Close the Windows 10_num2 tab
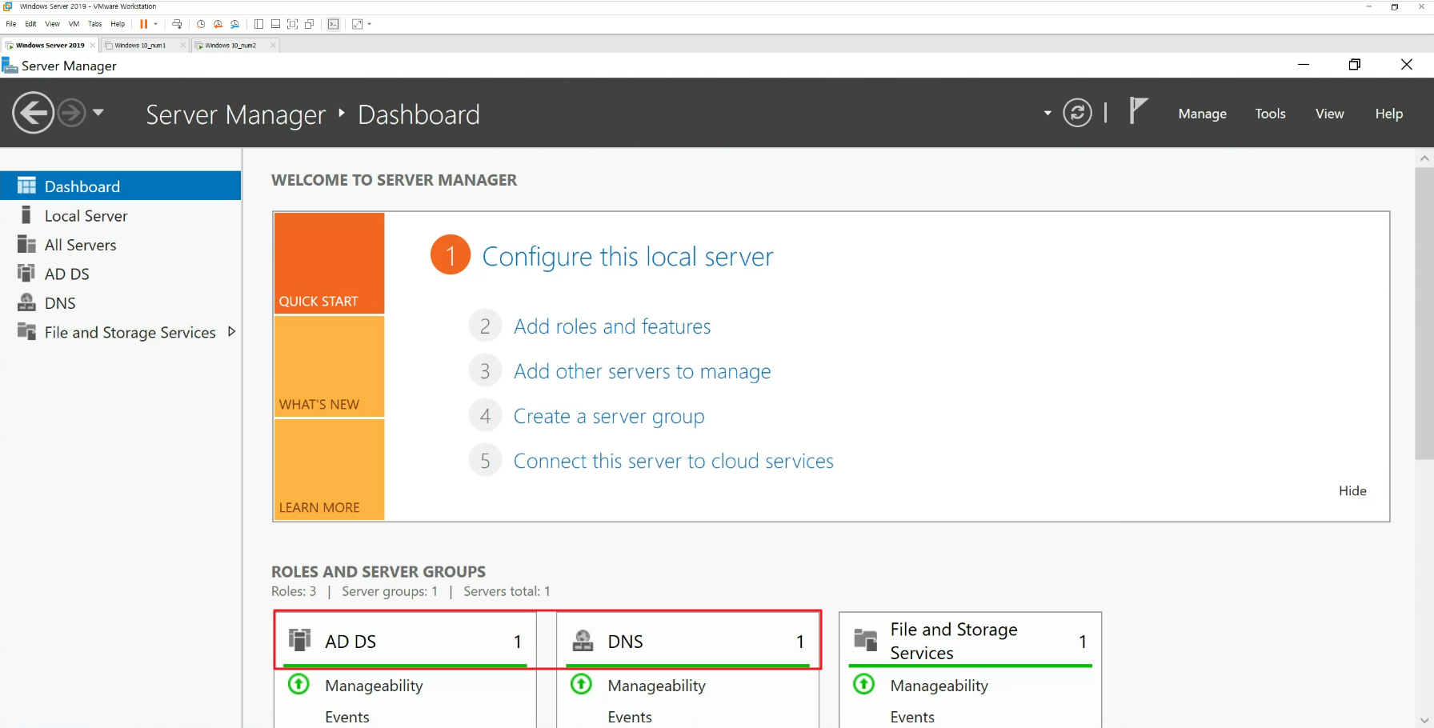Image resolution: width=1434 pixels, height=728 pixels. pyautogui.click(x=273, y=46)
